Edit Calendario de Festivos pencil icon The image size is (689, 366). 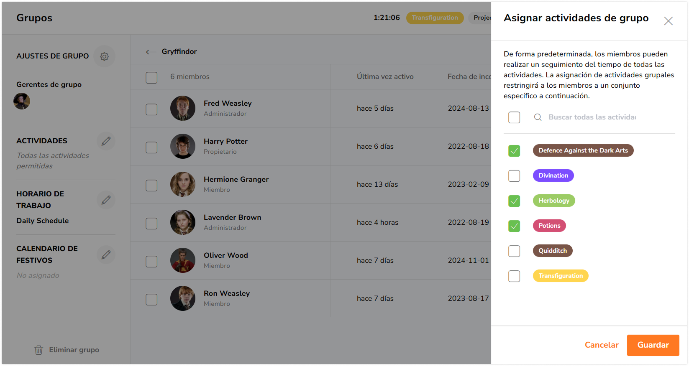(106, 255)
